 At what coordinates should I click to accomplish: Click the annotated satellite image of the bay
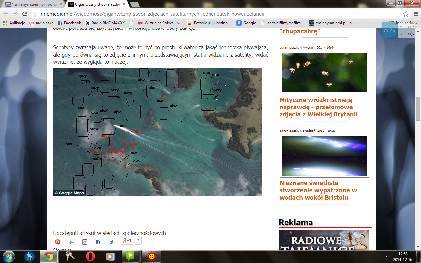(158, 132)
